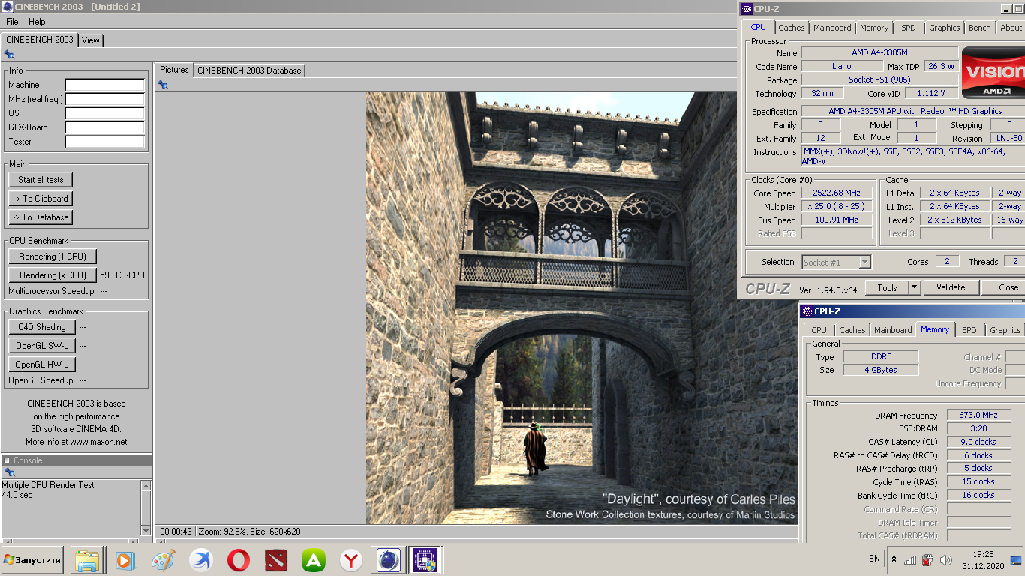Screen dimensions: 1025x576
Task: Click the network signal tray icon
Action: click(x=910, y=559)
